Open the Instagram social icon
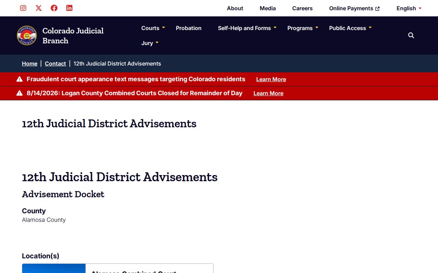The image size is (438, 273). coord(23,8)
